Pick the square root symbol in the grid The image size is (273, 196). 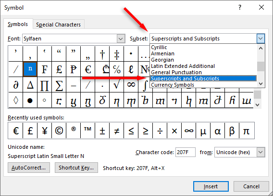[117, 85]
